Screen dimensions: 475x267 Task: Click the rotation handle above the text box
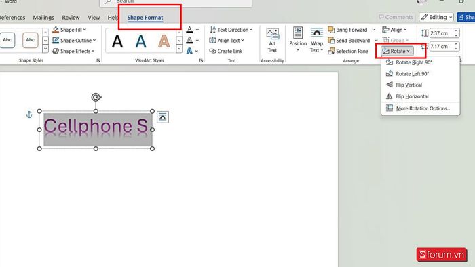tap(96, 97)
